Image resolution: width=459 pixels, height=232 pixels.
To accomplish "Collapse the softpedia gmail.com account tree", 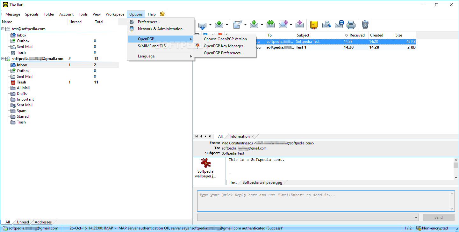I will (3, 59).
